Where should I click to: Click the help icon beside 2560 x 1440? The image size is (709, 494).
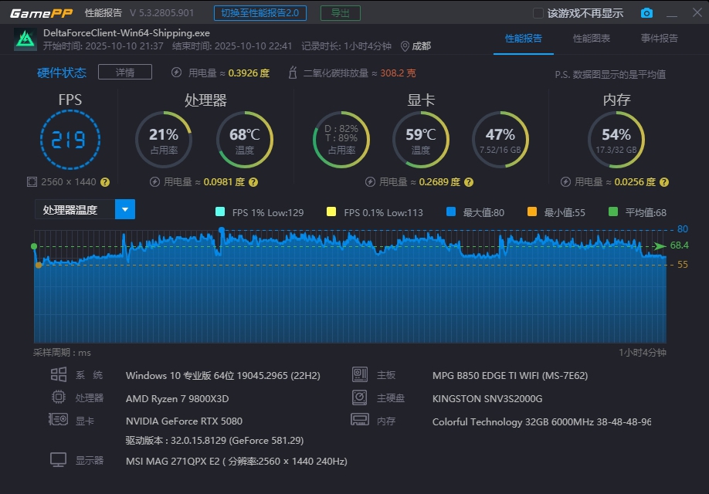(105, 182)
